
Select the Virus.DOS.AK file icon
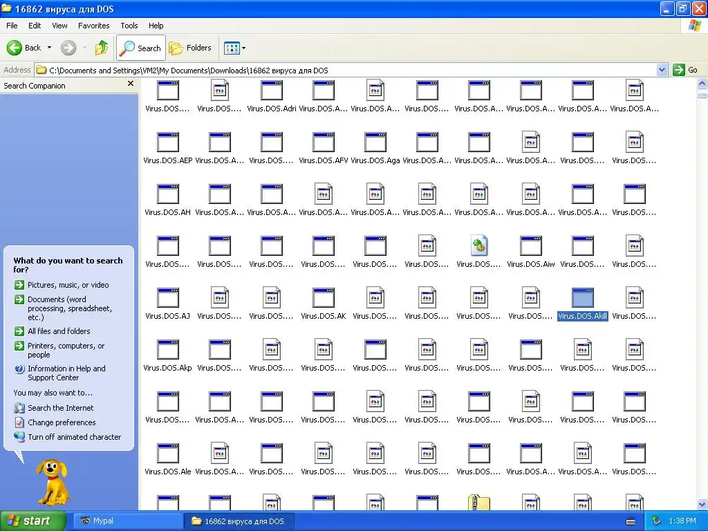324,298
